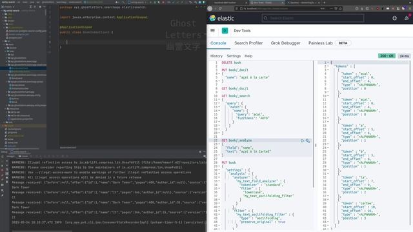Click the gear icon in Project panel header
Viewport: 413px width, 232px height.
[x=40, y=6]
